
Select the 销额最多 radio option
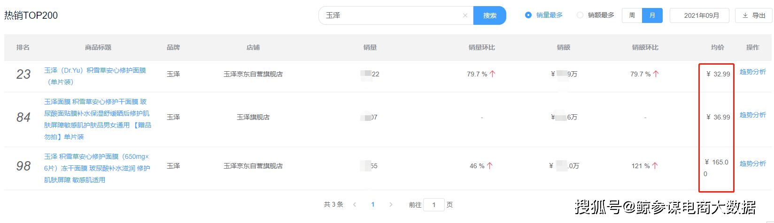coord(580,15)
